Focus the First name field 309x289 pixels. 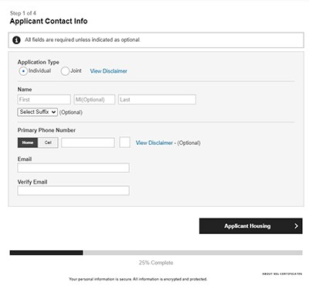pos(44,100)
